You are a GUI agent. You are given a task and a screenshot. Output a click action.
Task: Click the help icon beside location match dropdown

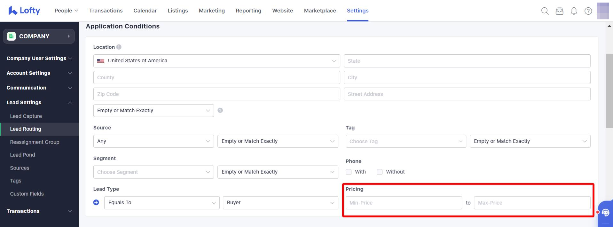point(220,110)
